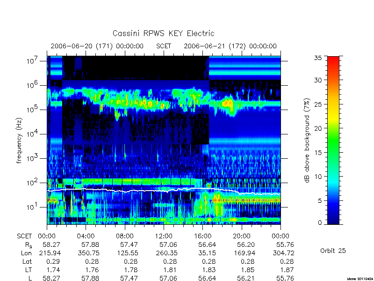The width and height of the screenshot is (374, 281).
Task: Click the colorbar 35 tick label
Action: pyautogui.click(x=318, y=58)
